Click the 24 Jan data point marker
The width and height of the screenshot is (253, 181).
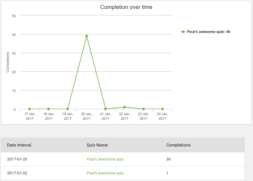tap(162, 109)
